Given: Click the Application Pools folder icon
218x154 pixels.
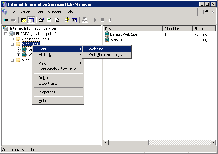Looking at the screenshot, I should pos(18,39).
